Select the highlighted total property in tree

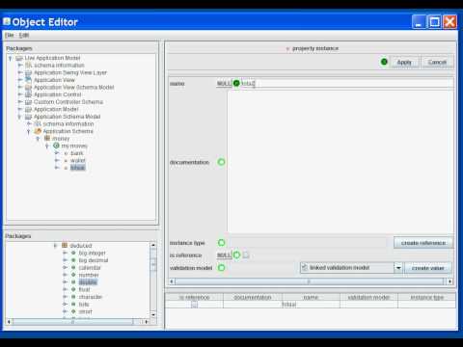coord(78,168)
